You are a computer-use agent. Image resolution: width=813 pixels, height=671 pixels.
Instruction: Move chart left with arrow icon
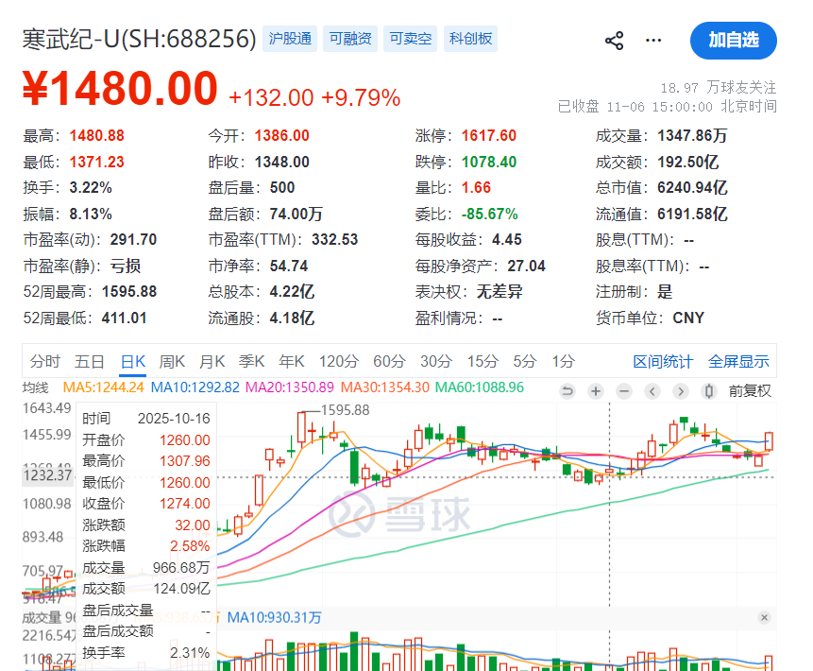tap(652, 390)
